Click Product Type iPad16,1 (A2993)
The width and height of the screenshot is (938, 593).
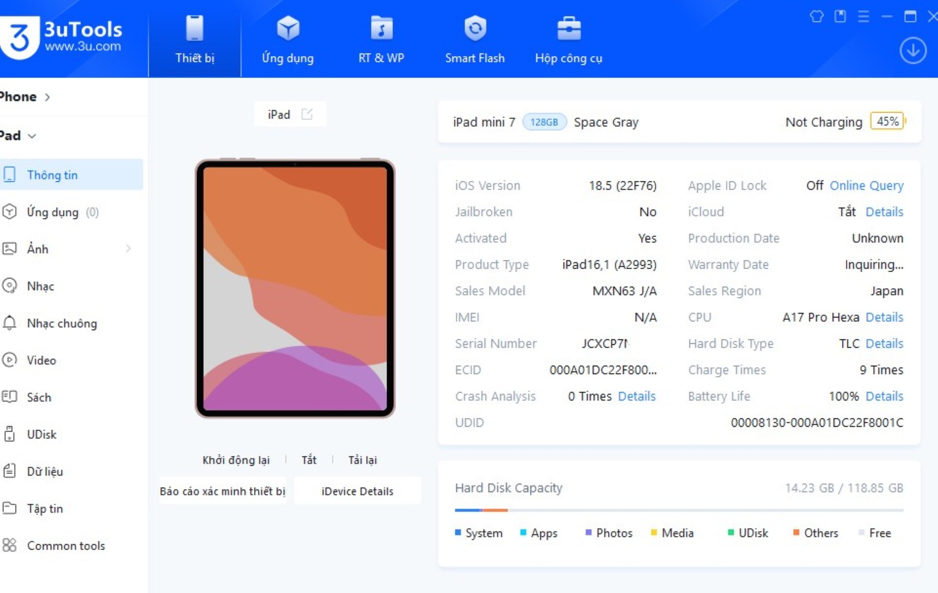point(609,265)
